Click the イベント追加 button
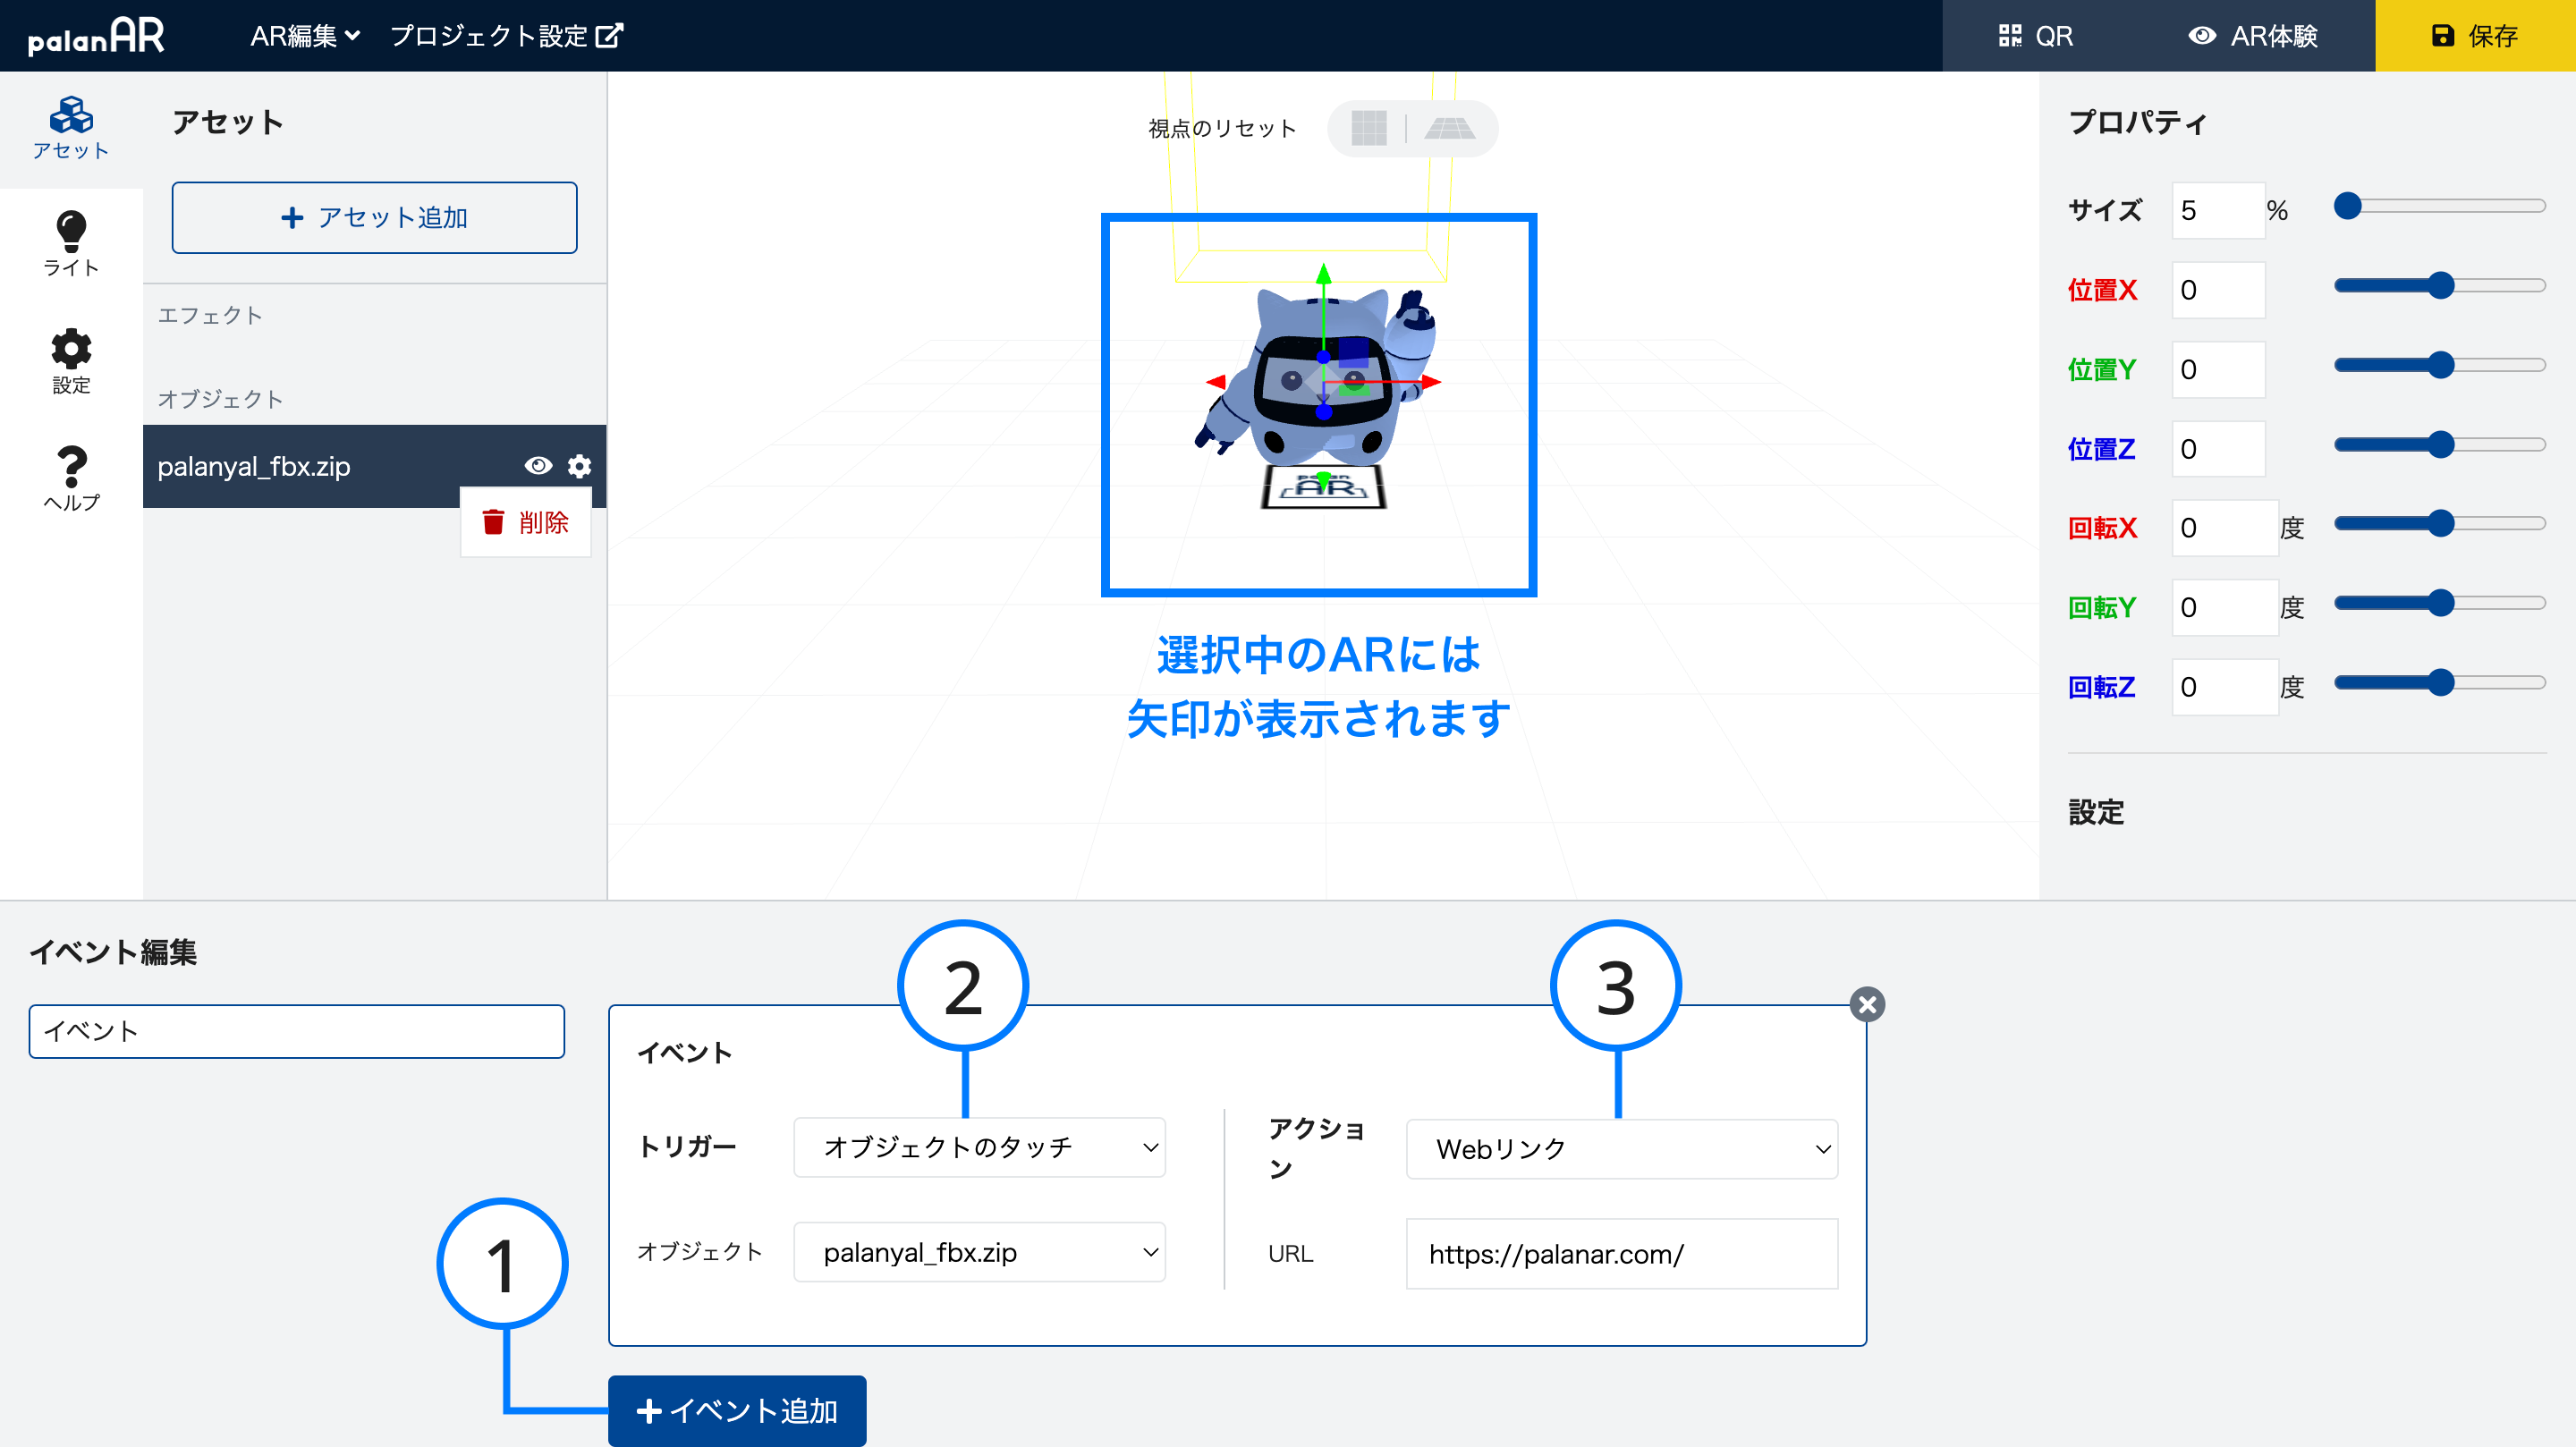The width and height of the screenshot is (2576, 1447). [737, 1410]
